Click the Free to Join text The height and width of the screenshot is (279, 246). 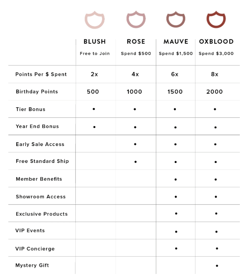pos(95,53)
